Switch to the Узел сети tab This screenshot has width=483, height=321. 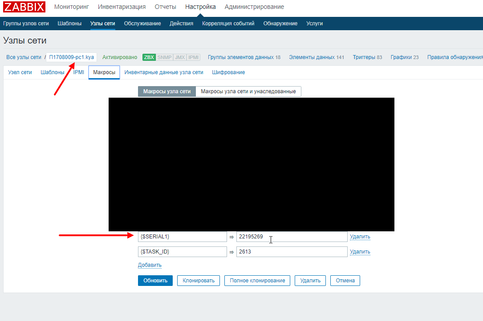(20, 72)
